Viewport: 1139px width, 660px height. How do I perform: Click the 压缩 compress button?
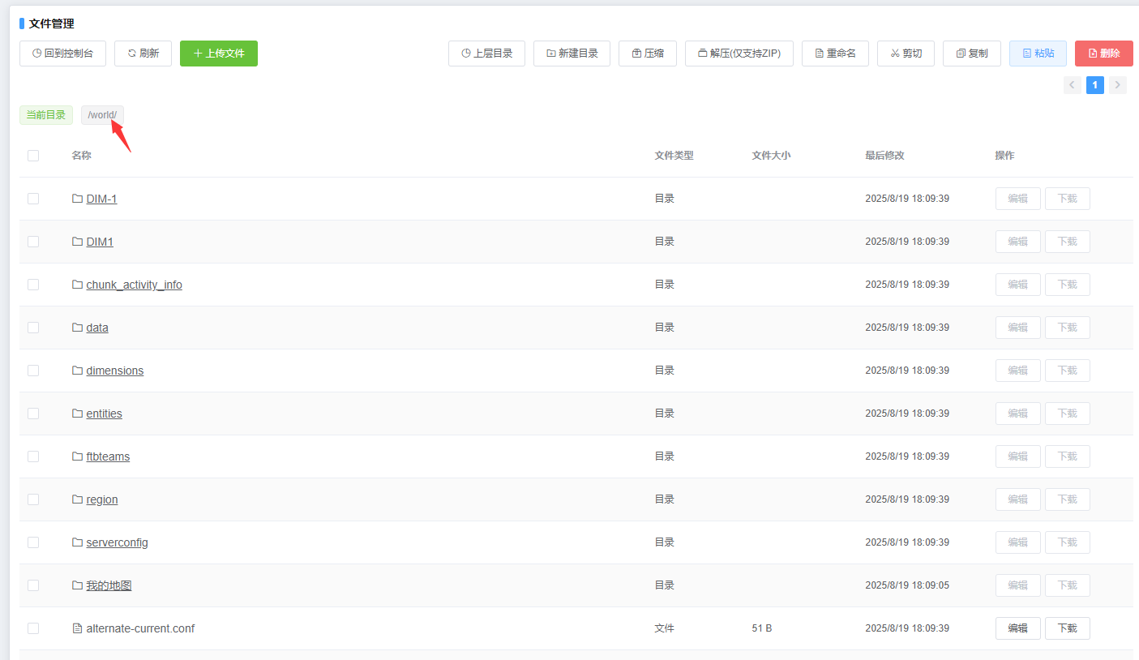[647, 54]
